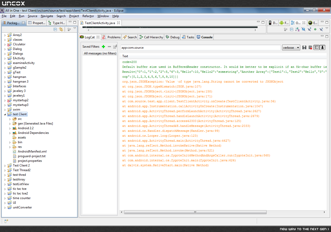Image resolution: width=331 pixels, height=232 pixels.
Task: Expand the hangman 3 project
Action: pyautogui.click(x=5, y=82)
